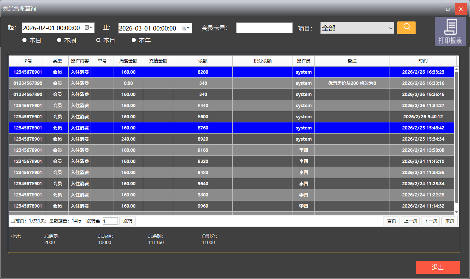This screenshot has height=279, width=470.
Task: Click the 会员卡号 input field
Action: (x=264, y=28)
